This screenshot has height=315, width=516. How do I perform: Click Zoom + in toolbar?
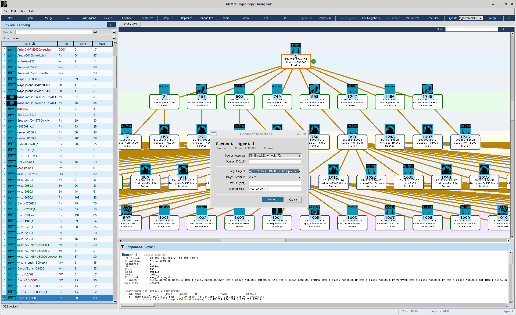tap(227, 18)
